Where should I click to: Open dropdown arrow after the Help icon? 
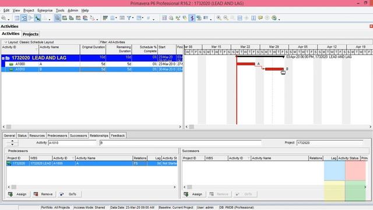pos(279,19)
